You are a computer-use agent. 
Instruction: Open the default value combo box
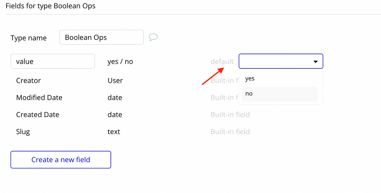[281, 61]
